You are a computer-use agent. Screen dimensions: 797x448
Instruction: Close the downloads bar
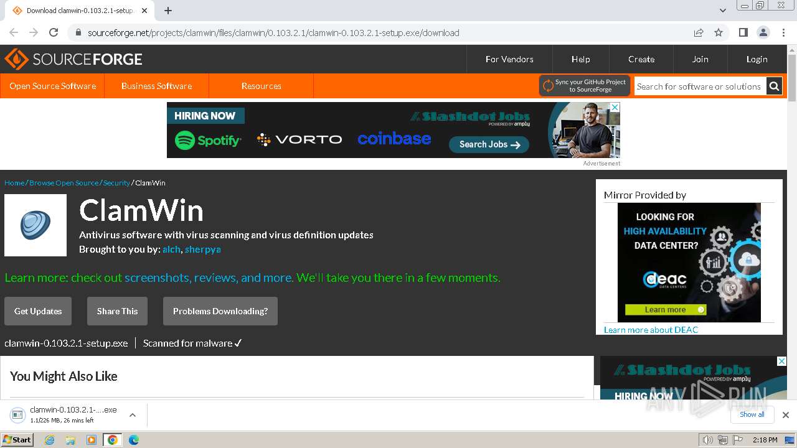[785, 415]
